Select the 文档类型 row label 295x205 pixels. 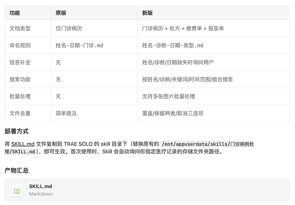pyautogui.click(x=20, y=28)
